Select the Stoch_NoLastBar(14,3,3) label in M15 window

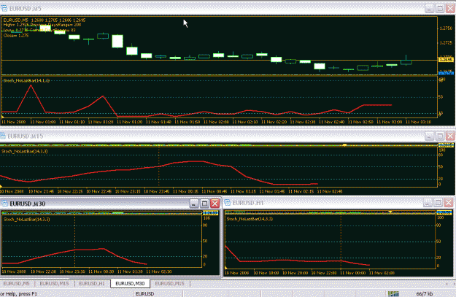tap(25, 151)
